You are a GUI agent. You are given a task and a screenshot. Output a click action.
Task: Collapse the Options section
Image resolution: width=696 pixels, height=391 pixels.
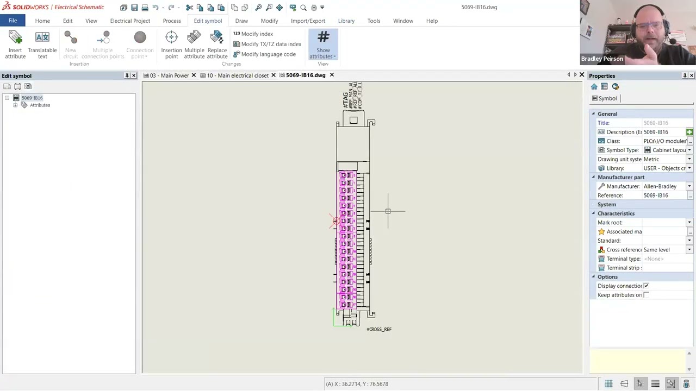(593, 277)
